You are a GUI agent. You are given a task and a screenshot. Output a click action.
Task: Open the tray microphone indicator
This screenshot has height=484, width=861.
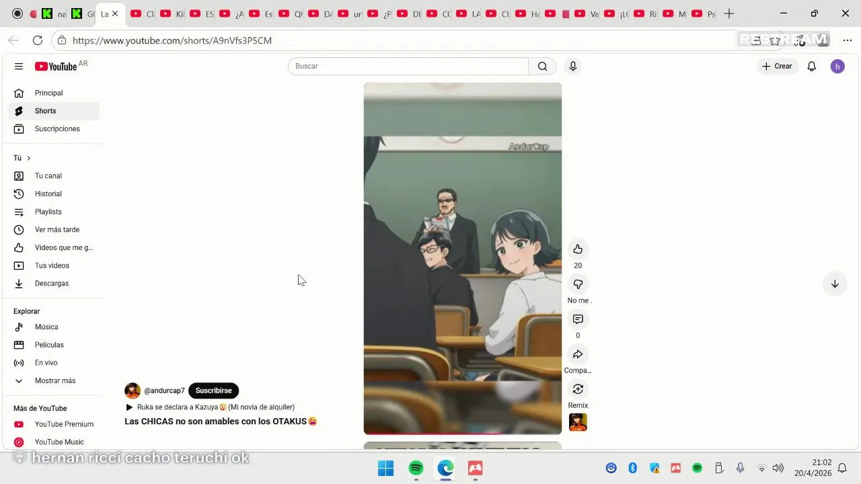click(740, 468)
